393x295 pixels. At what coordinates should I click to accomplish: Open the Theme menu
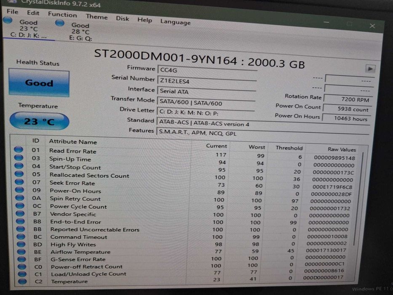coord(96,17)
